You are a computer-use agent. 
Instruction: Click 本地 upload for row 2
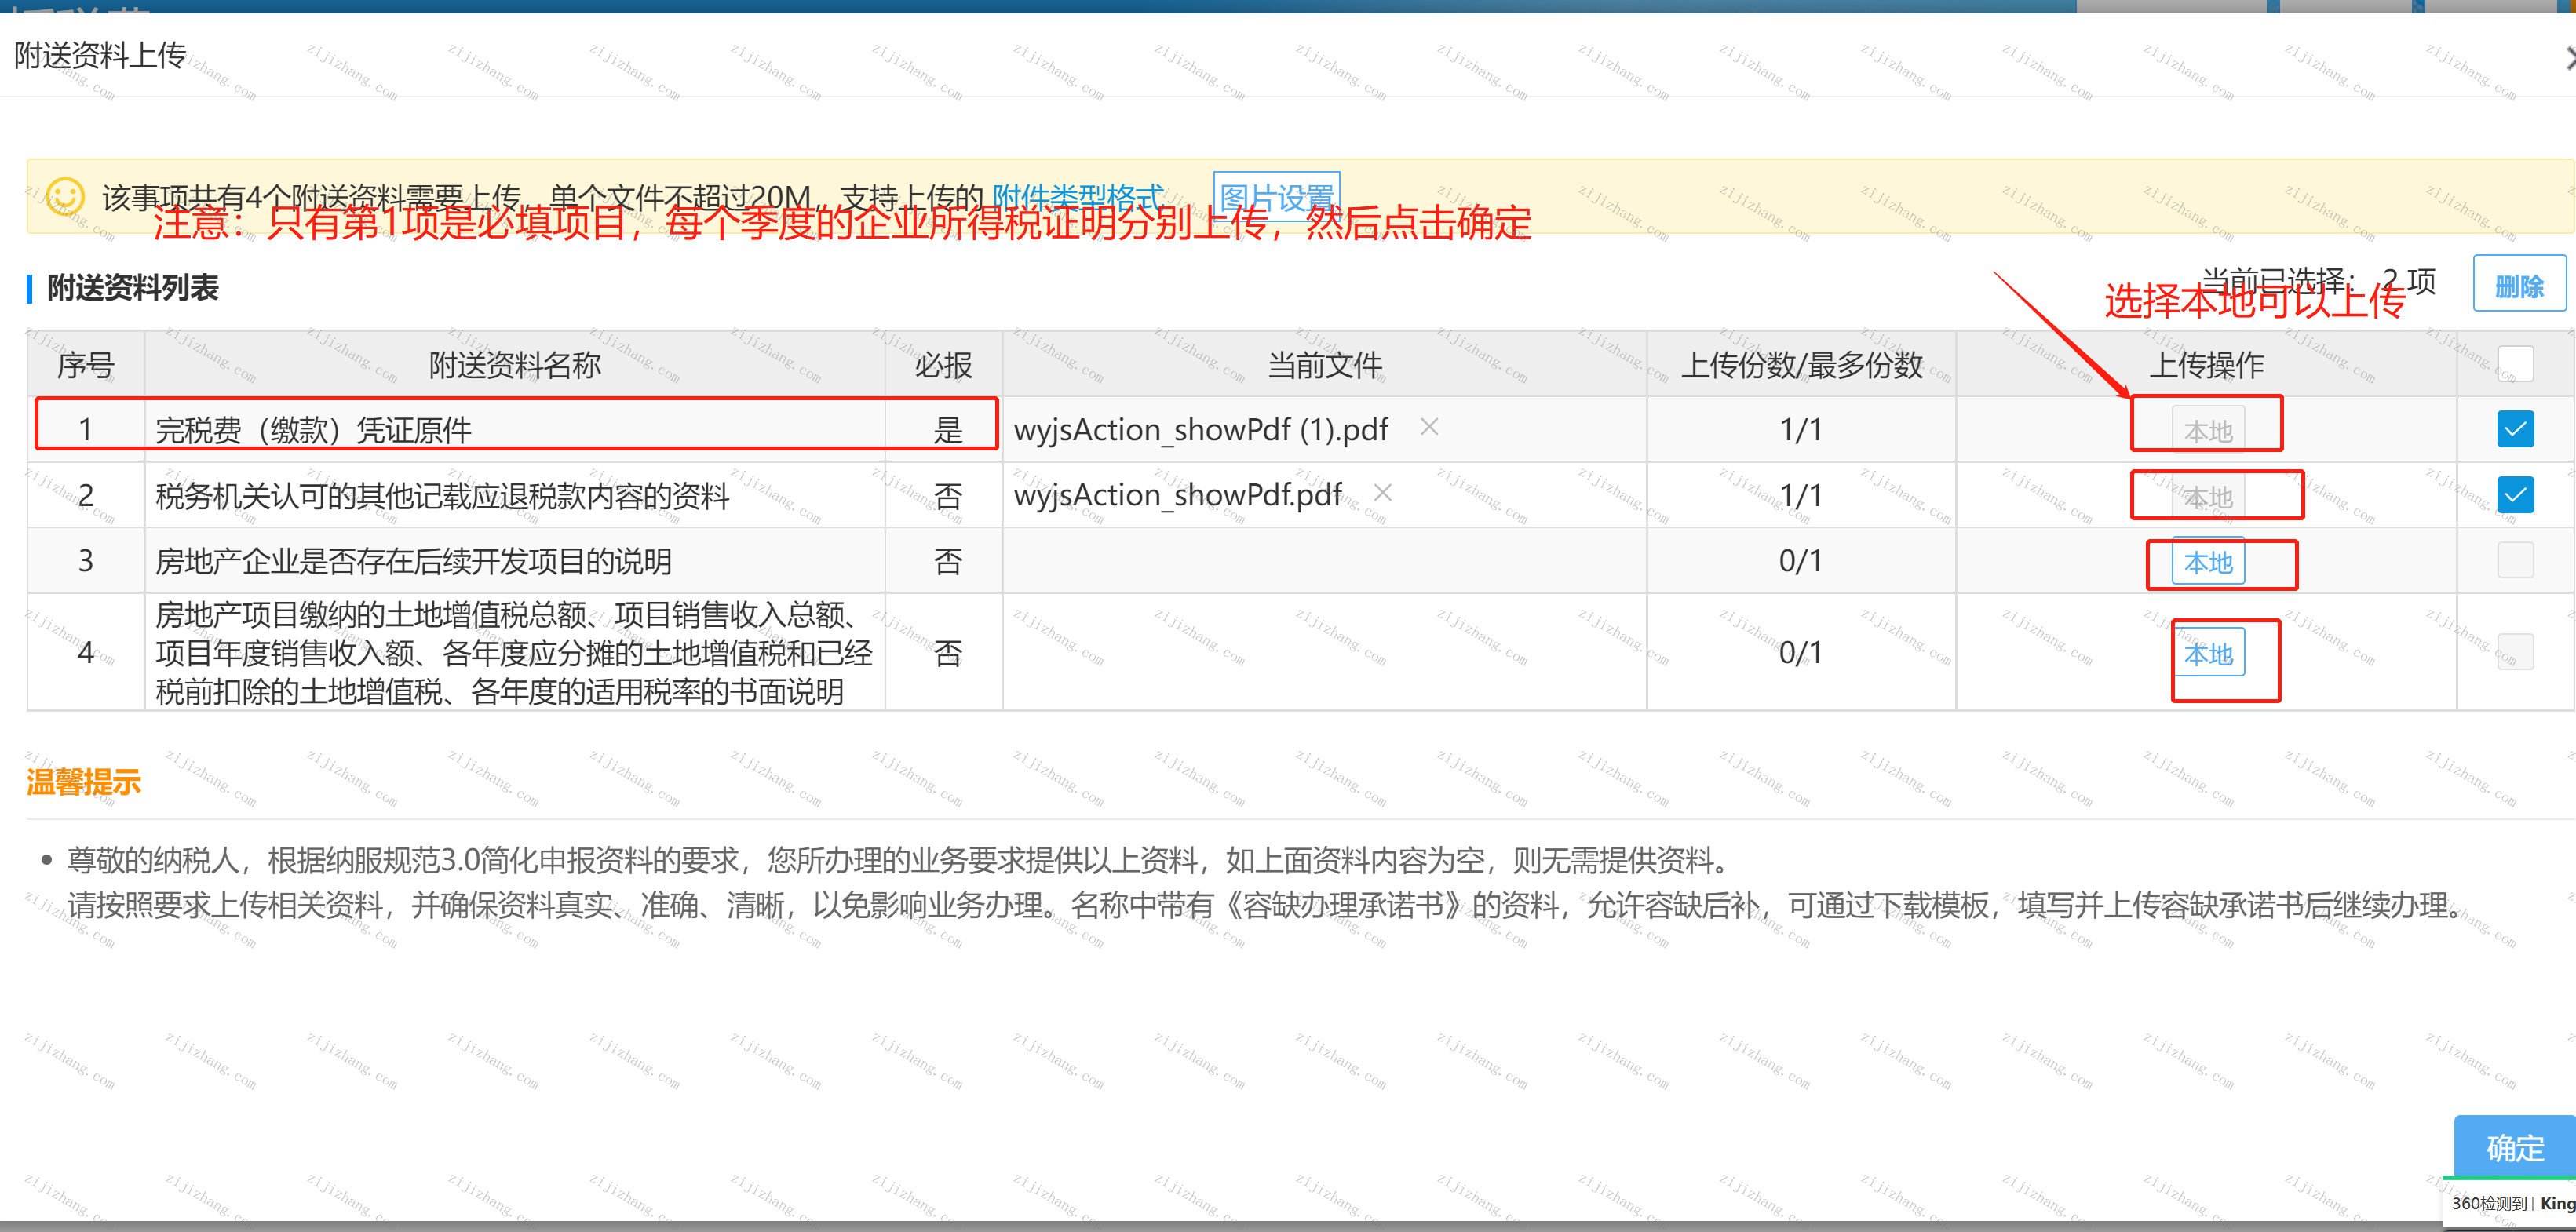pos(2208,496)
